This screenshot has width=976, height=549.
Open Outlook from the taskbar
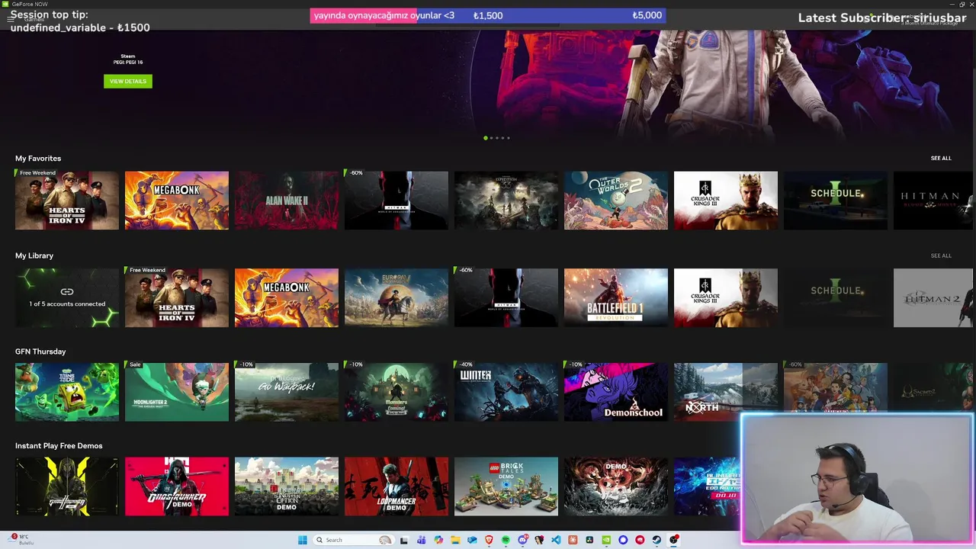pos(472,540)
